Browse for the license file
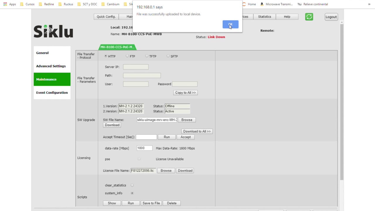This screenshot has width=375, height=211. pos(166,171)
